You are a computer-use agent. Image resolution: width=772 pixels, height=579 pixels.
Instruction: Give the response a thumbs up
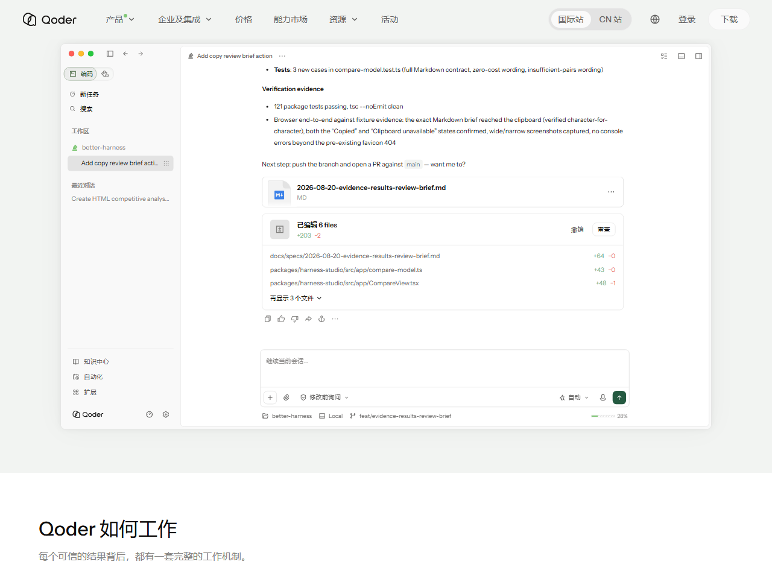coord(281,319)
